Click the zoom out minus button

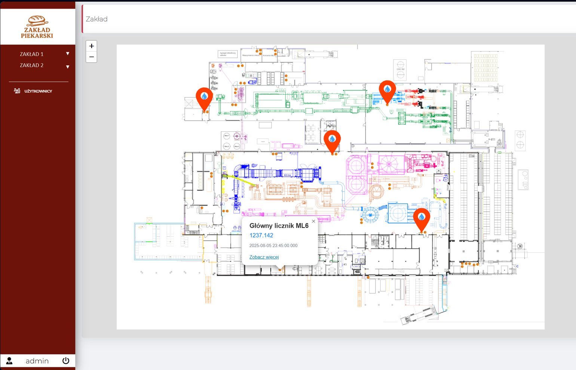coord(91,57)
